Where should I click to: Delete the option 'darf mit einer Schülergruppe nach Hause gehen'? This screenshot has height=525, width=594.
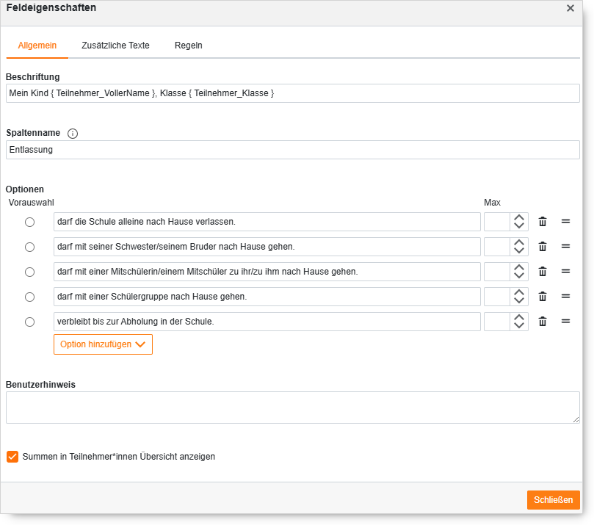[x=543, y=296]
